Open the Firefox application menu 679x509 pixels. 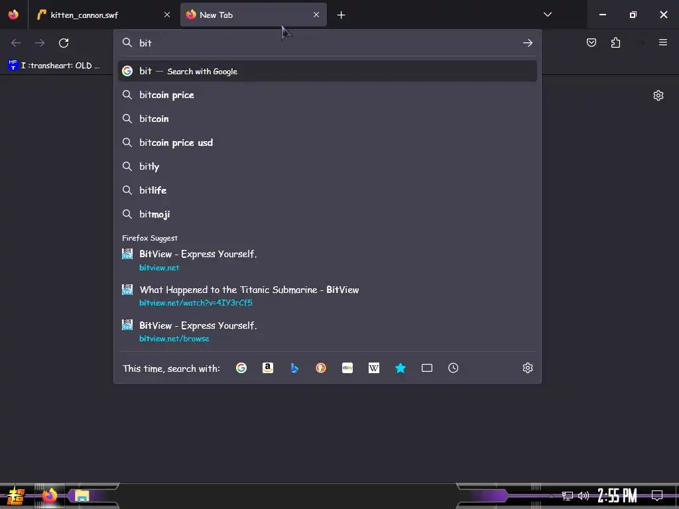(x=663, y=42)
